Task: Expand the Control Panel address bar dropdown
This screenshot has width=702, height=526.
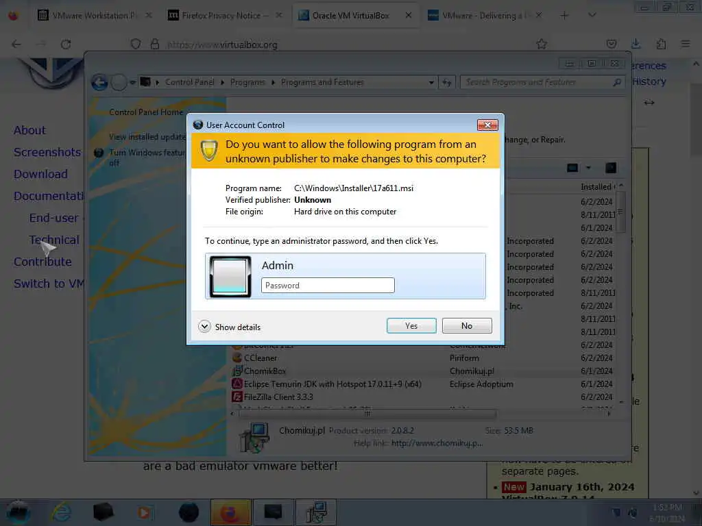Action: 431,82
